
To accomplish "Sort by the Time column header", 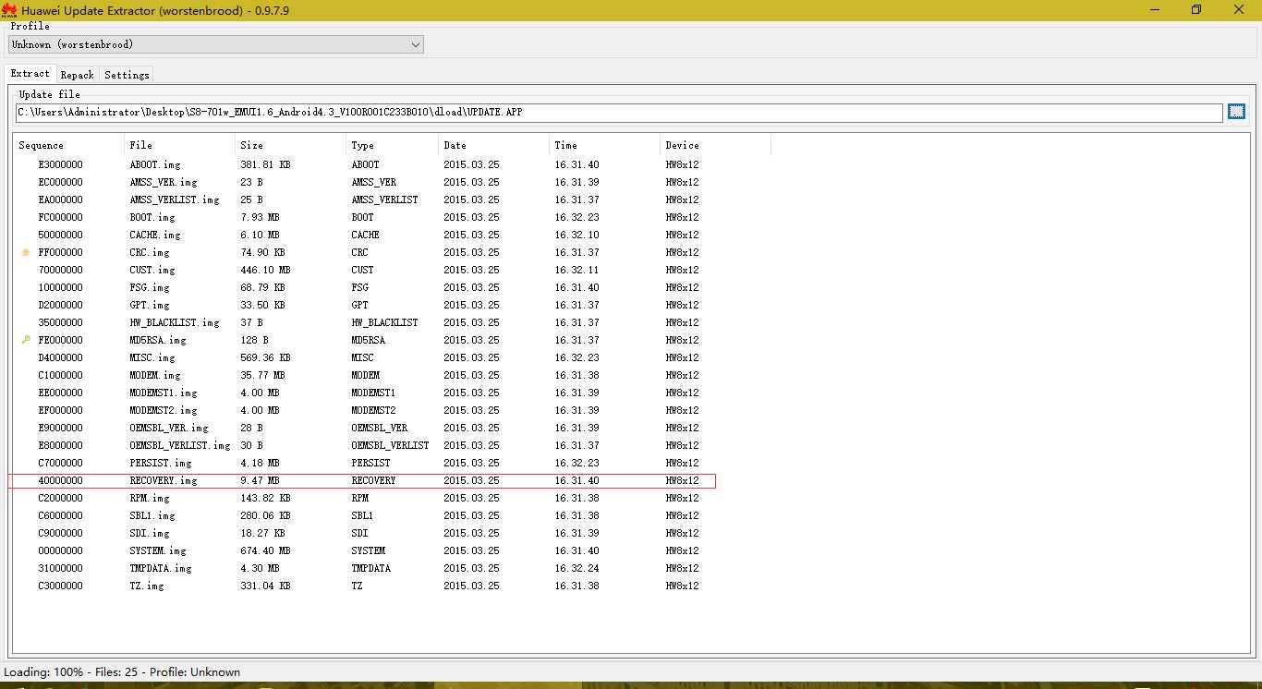I will [605, 145].
